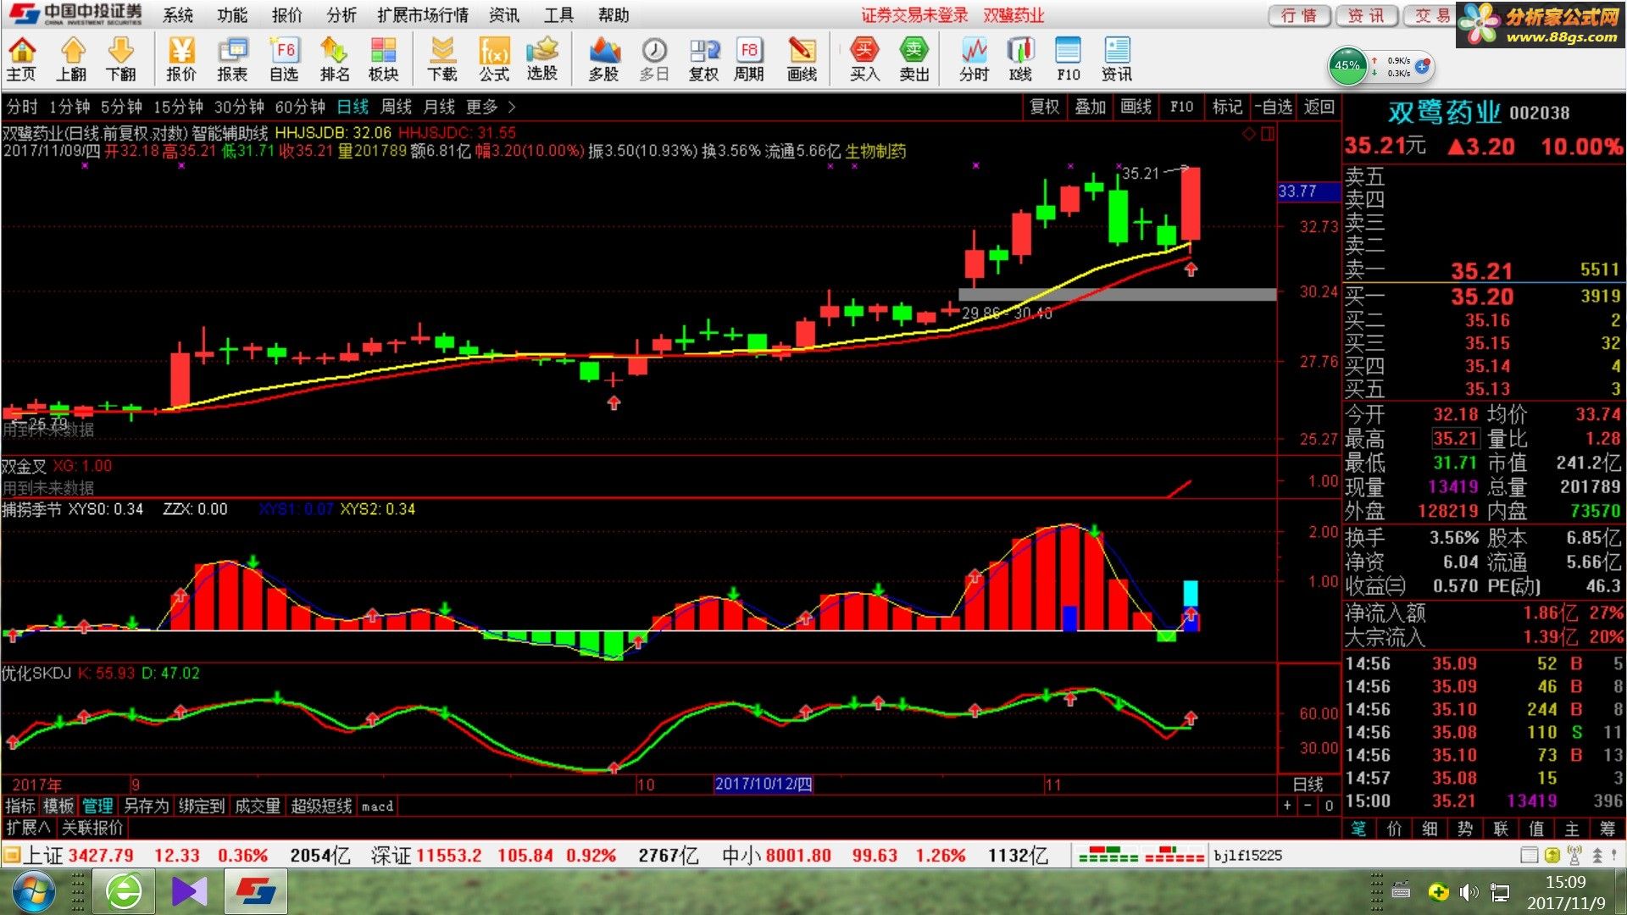Image resolution: width=1627 pixels, height=915 pixels.
Task: Open the 功能 menu
Action: coord(232,15)
